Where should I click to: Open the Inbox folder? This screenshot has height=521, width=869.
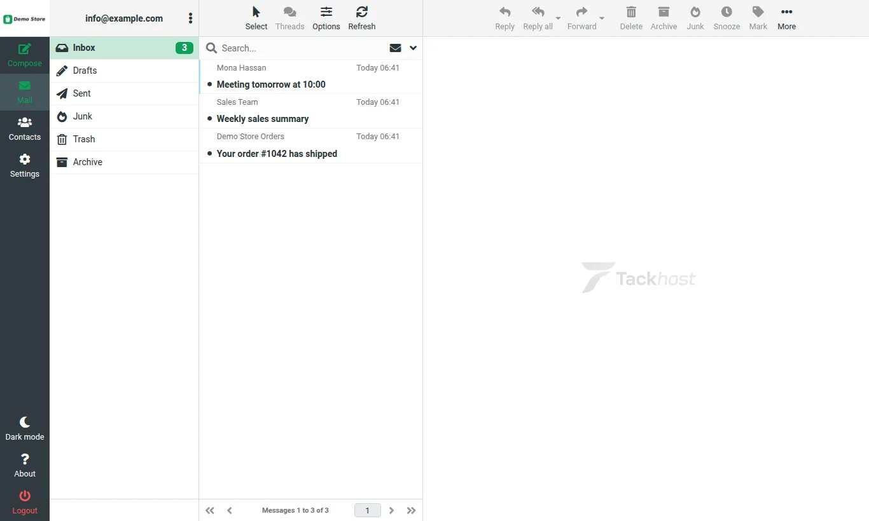[x=124, y=48]
